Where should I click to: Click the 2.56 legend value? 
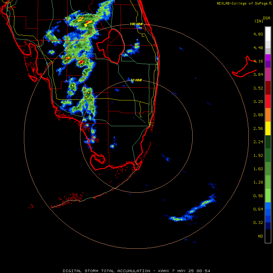point(258,129)
